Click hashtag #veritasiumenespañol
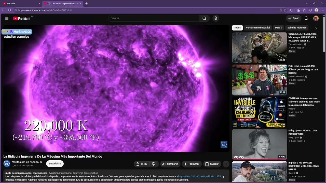The image size is (326, 183). pyautogui.click(x=60, y=173)
